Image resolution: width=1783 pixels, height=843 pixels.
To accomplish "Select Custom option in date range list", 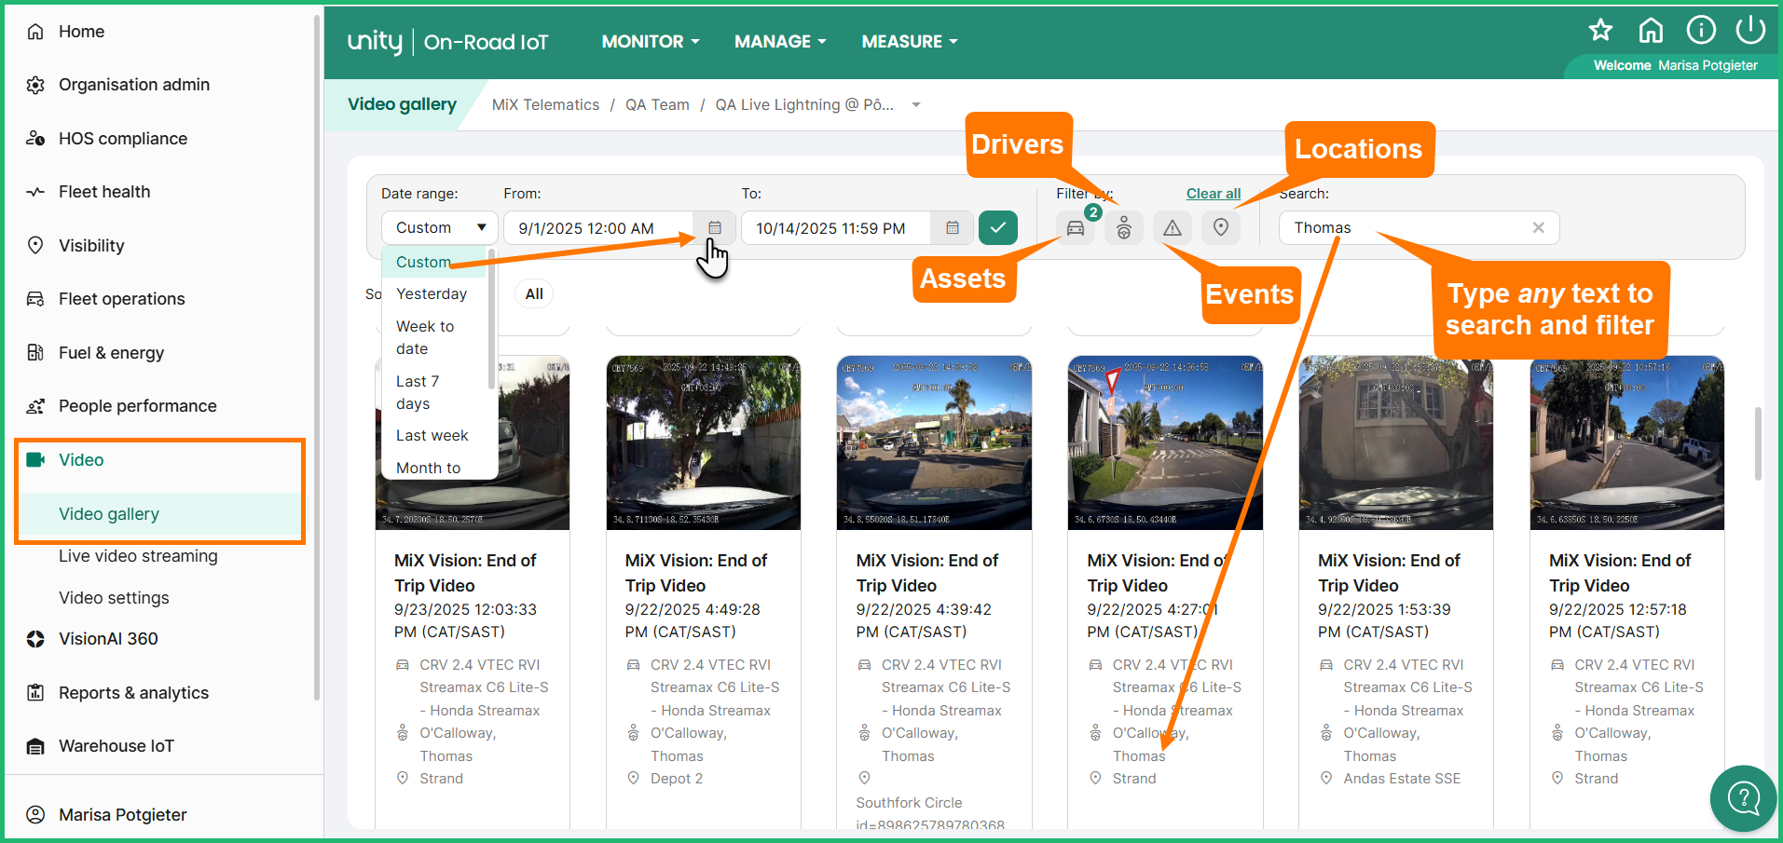I will coord(435,263).
